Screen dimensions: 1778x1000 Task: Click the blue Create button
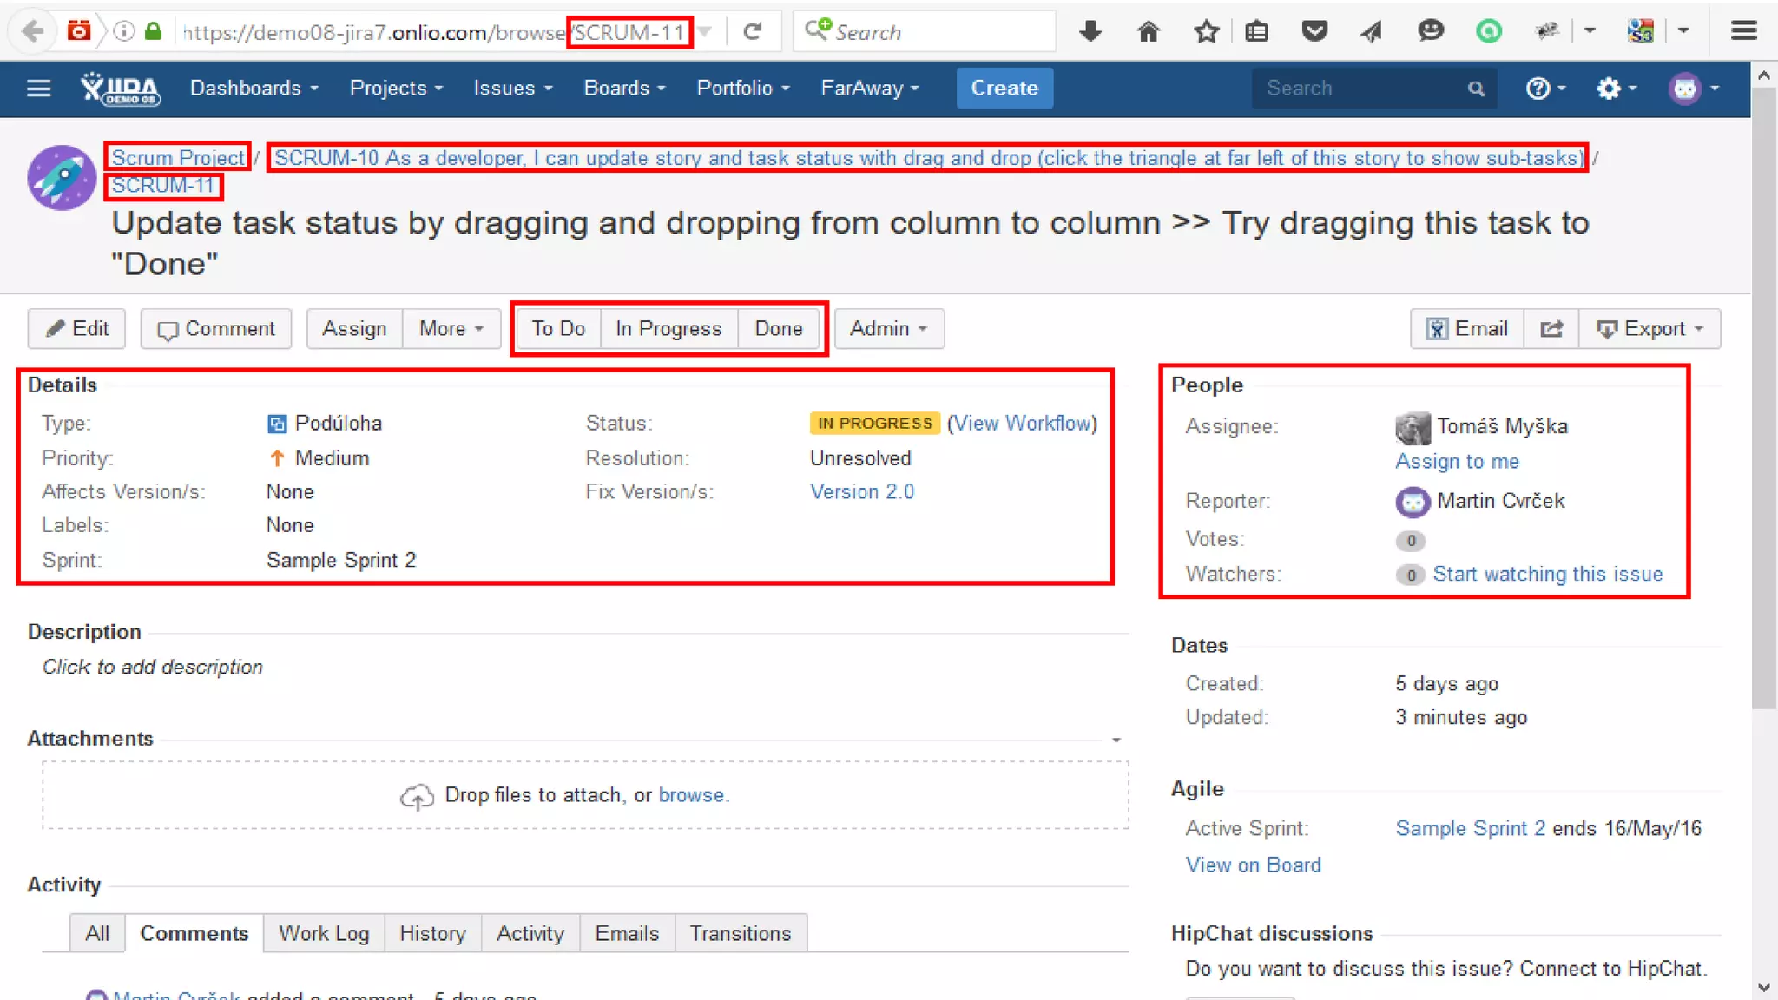click(1004, 89)
